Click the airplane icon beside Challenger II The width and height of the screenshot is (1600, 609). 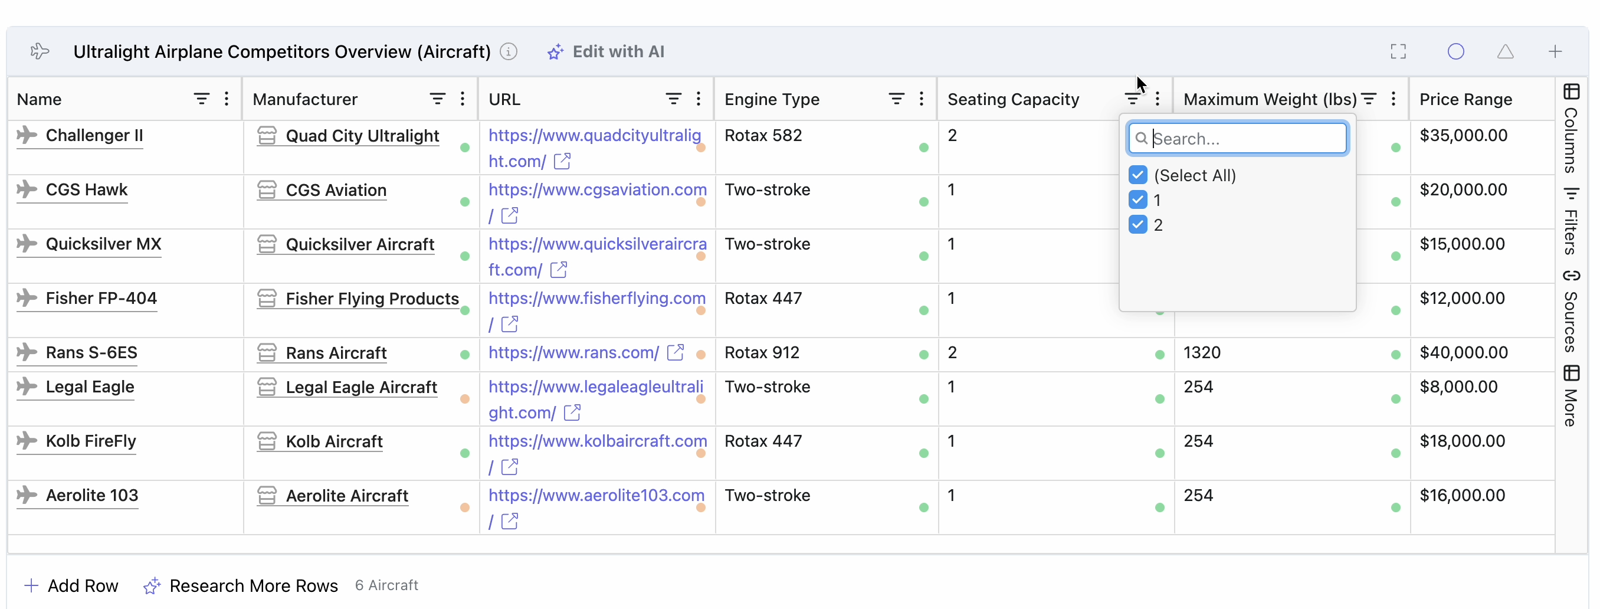tap(26, 136)
